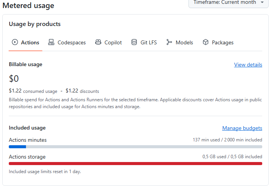271x188 pixels.
Task: Click the Packages box icon
Action: [206, 42]
